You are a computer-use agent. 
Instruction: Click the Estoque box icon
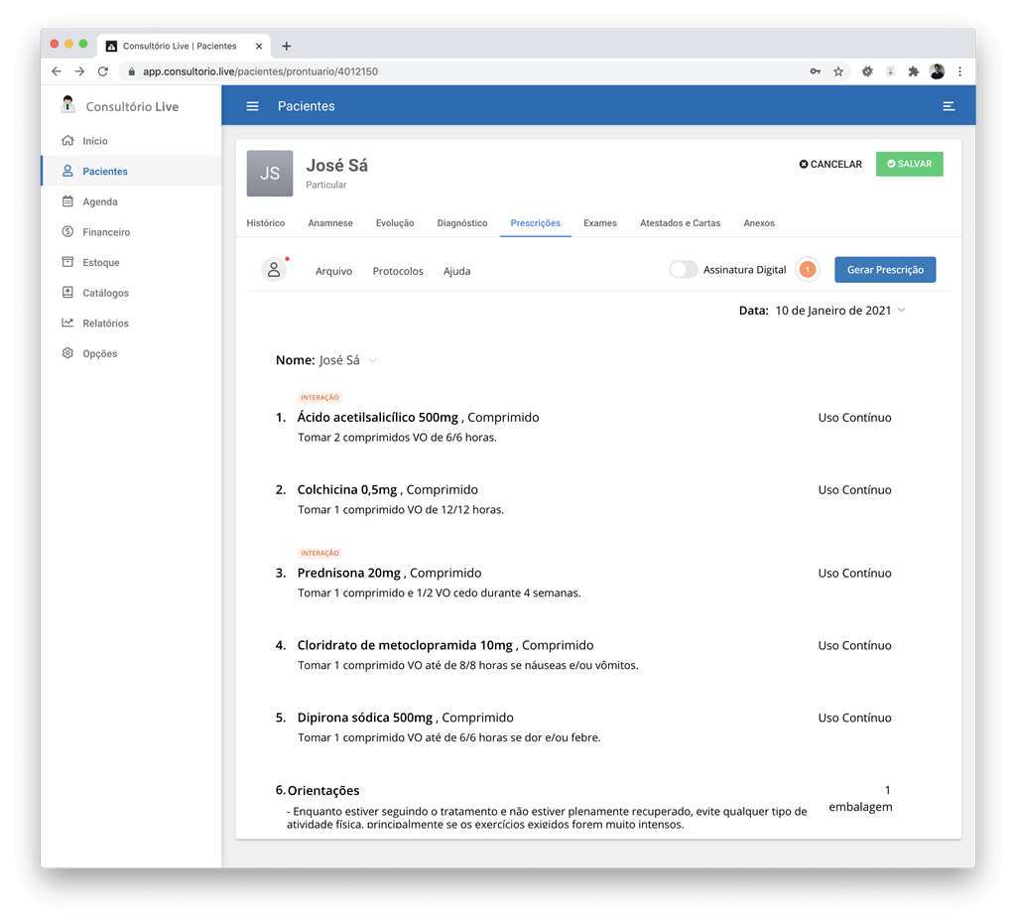(67, 262)
